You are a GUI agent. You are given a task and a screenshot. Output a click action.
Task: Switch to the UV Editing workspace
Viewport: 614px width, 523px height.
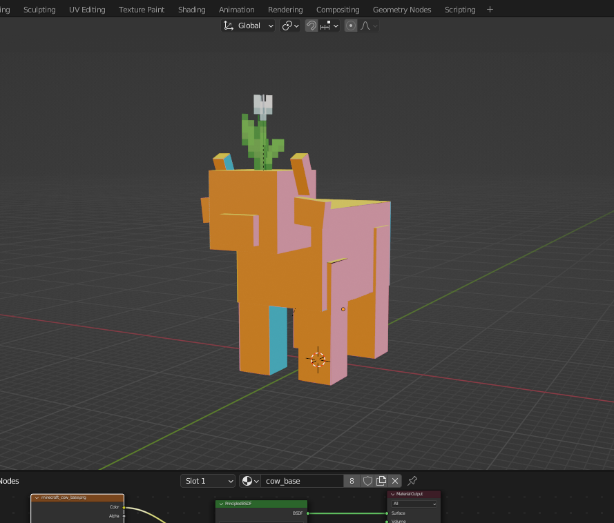point(87,10)
